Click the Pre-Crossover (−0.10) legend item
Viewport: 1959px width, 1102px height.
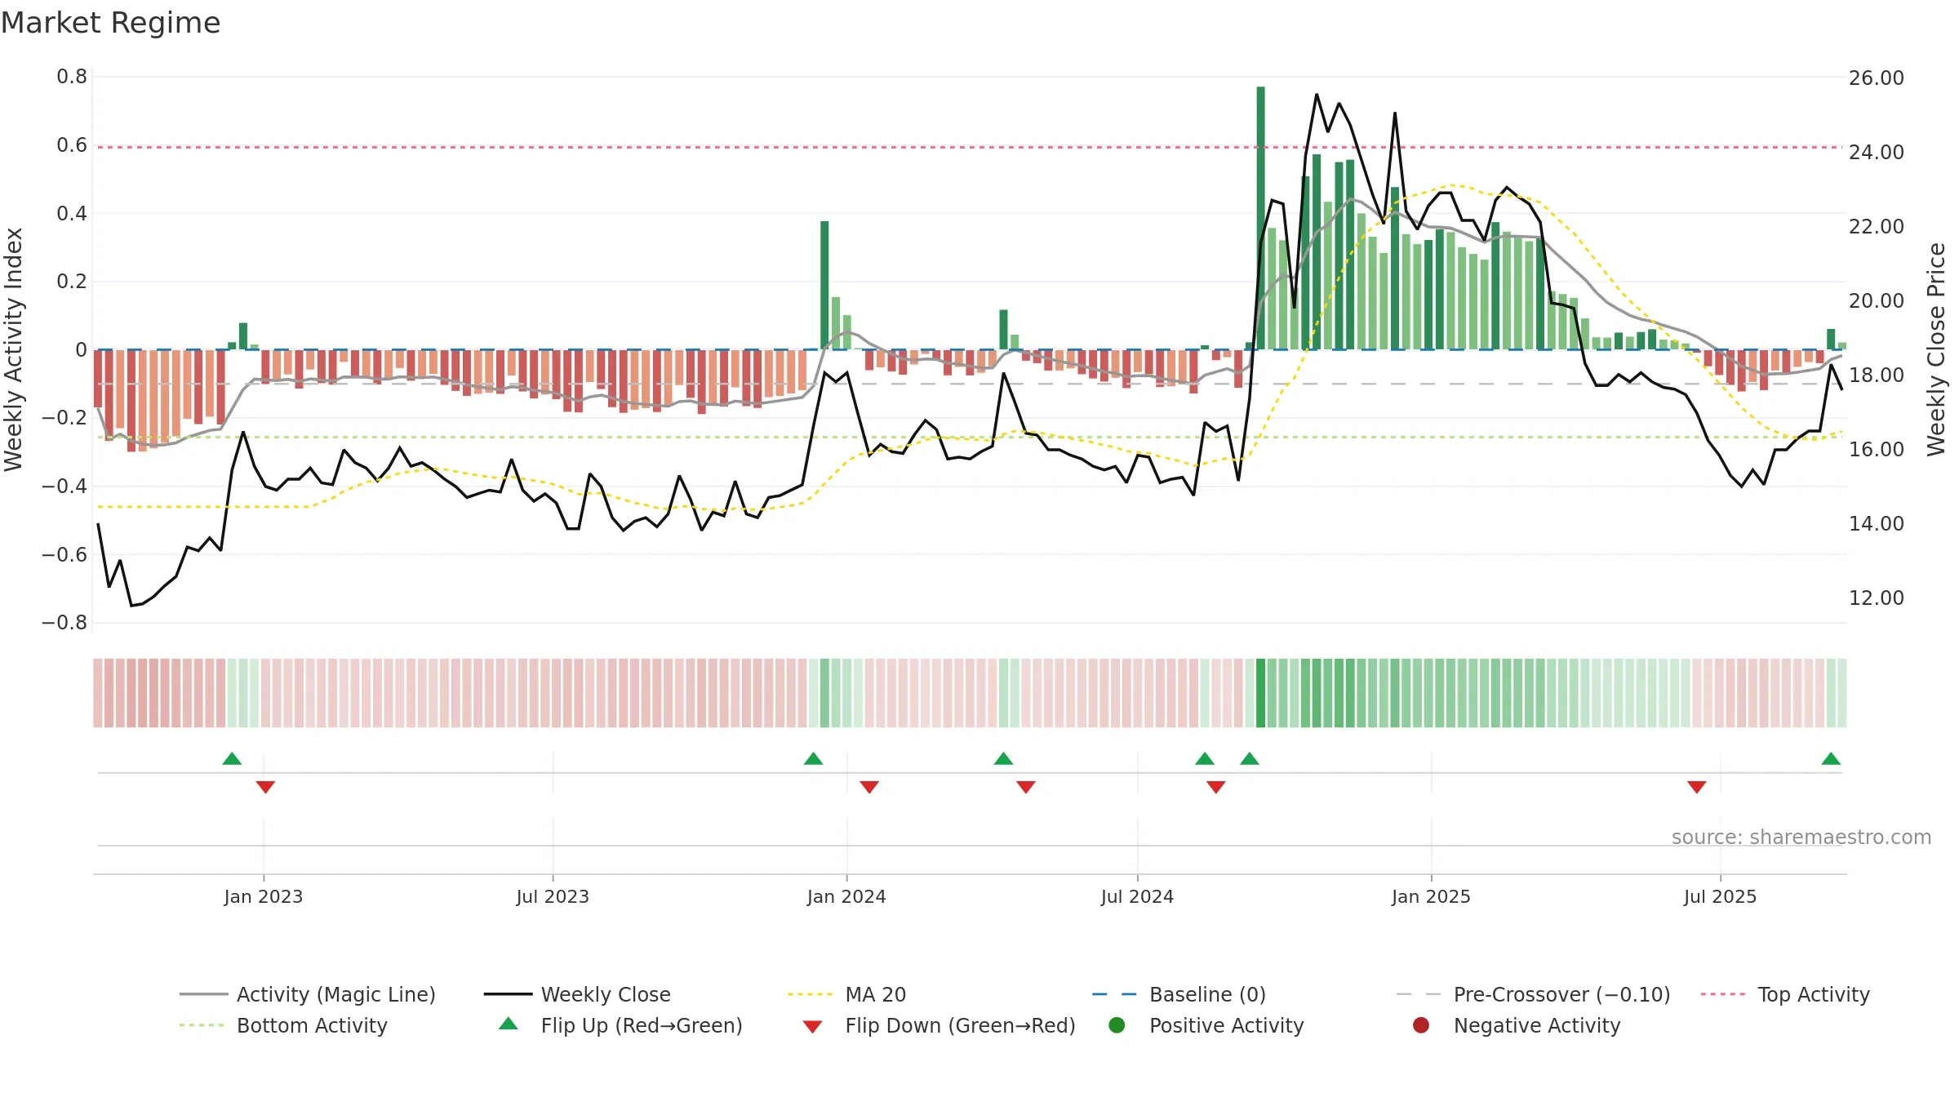click(x=1533, y=994)
